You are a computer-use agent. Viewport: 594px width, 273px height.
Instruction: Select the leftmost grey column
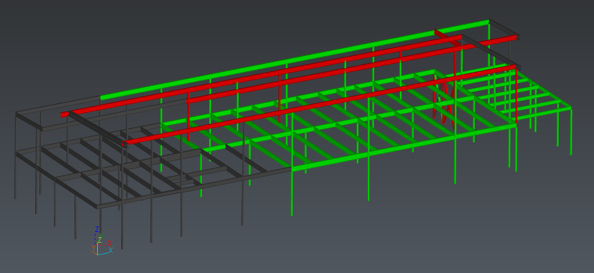[16, 176]
